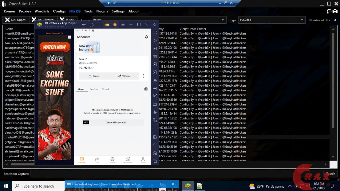
Task: Switch to the Pending orders tab
Action: click(94, 89)
